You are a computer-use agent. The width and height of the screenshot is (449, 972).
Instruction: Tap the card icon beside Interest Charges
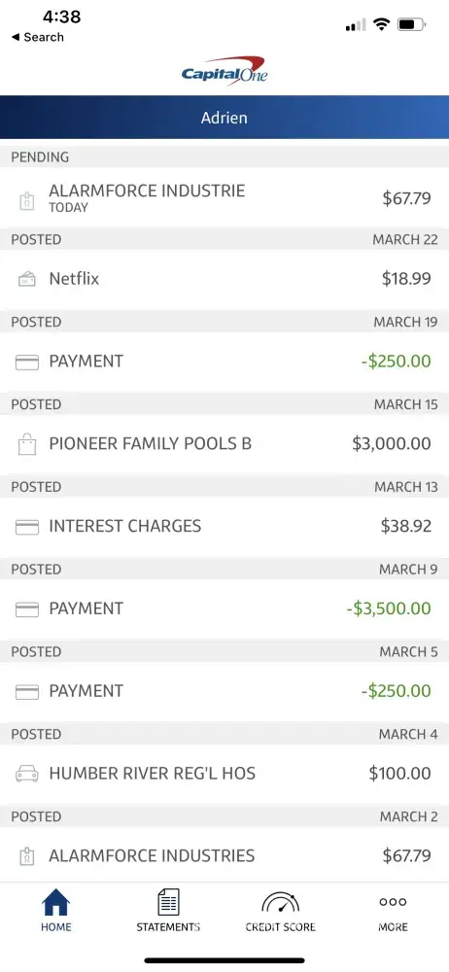(26, 527)
